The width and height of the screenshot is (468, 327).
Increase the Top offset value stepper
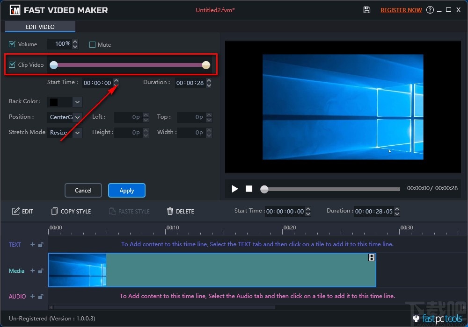coord(209,114)
